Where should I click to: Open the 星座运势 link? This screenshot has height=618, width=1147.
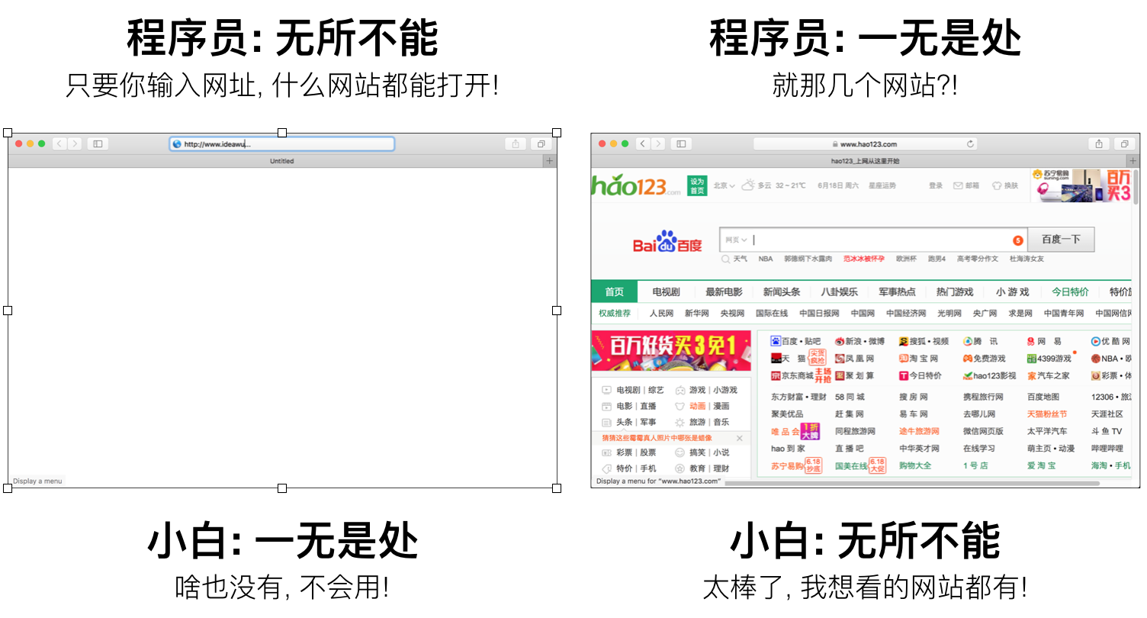click(x=882, y=185)
